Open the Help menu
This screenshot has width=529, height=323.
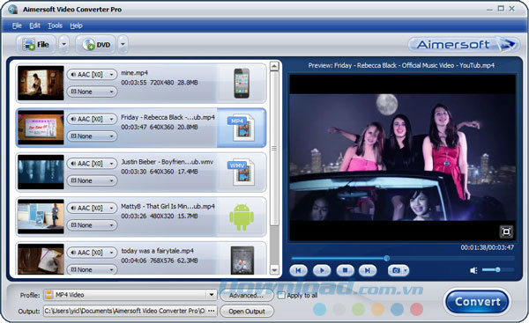76,26
